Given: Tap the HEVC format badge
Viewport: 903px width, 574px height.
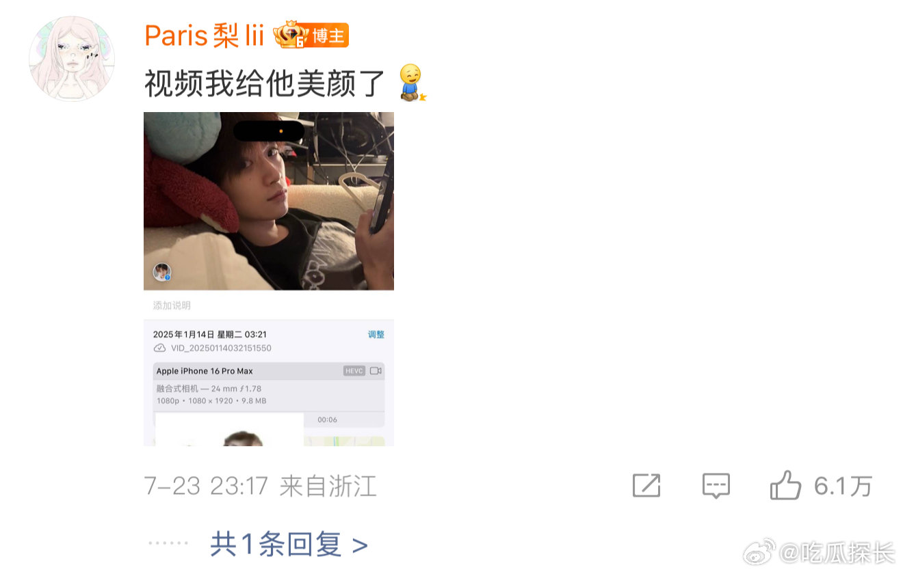Looking at the screenshot, I should pos(354,371).
